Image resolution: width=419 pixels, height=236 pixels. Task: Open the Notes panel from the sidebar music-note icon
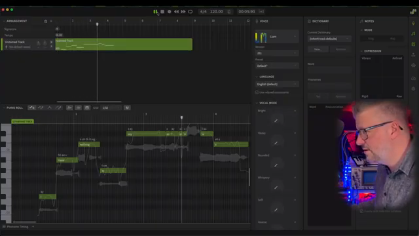413,33
